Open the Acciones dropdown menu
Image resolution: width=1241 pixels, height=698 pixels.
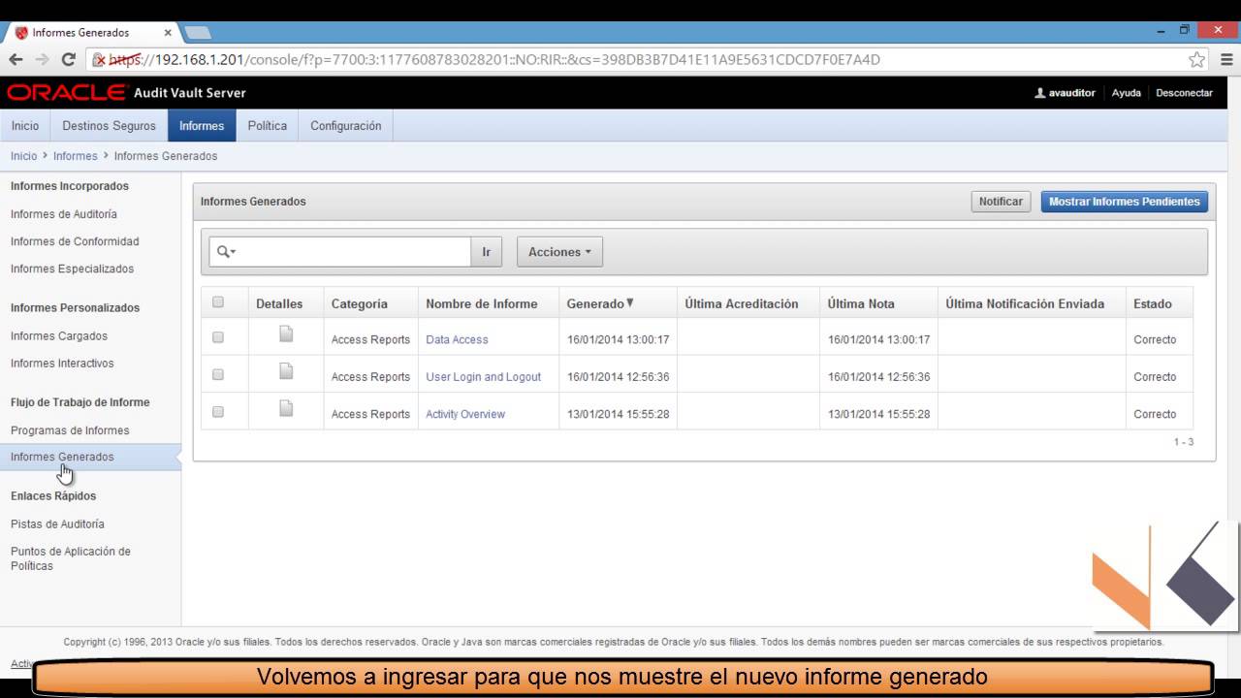(559, 252)
